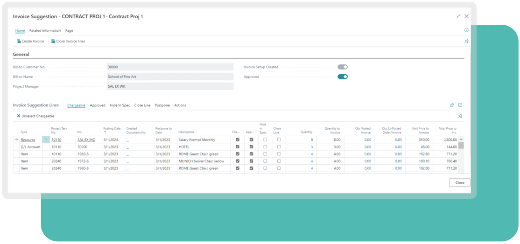The image size is (520, 244).
Task: Collapse the General section header
Action: pos(21,55)
